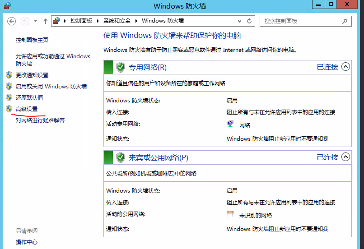
Task: Click shield icon beside 还原默认值
Action: (x=9, y=97)
